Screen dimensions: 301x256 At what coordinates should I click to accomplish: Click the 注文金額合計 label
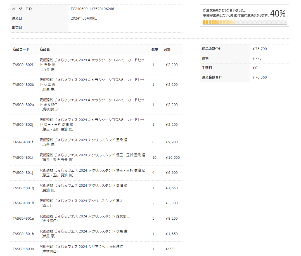click(x=212, y=77)
